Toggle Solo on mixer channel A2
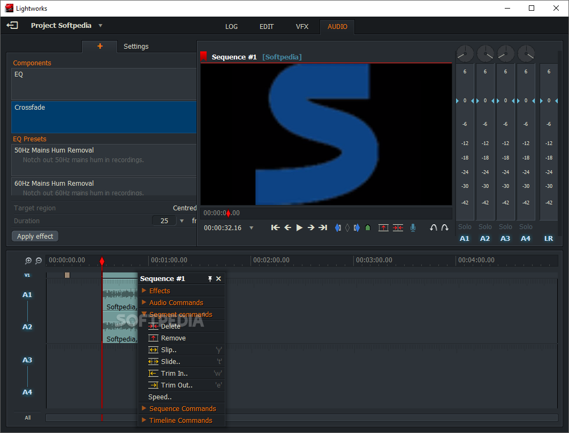 485,227
